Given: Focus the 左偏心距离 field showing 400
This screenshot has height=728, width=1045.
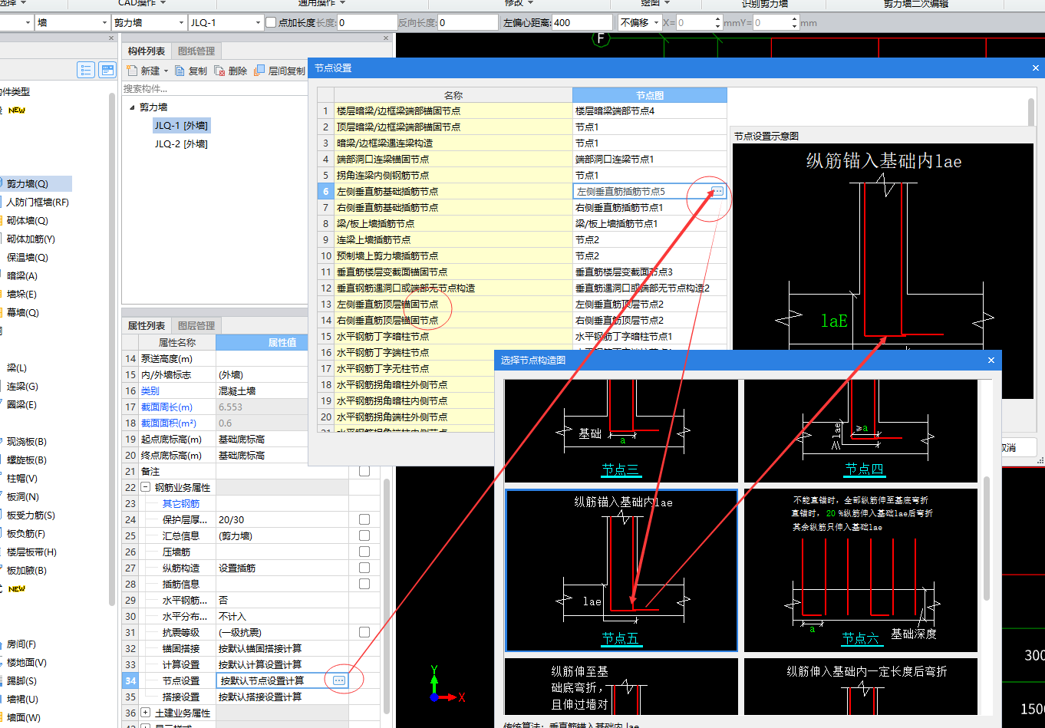Looking at the screenshot, I should [581, 22].
